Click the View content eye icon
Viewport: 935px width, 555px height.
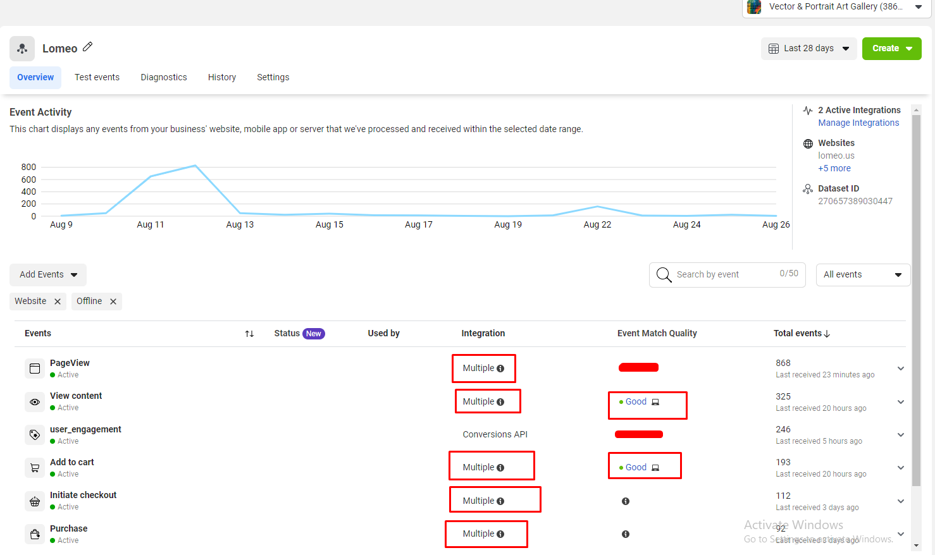35,402
